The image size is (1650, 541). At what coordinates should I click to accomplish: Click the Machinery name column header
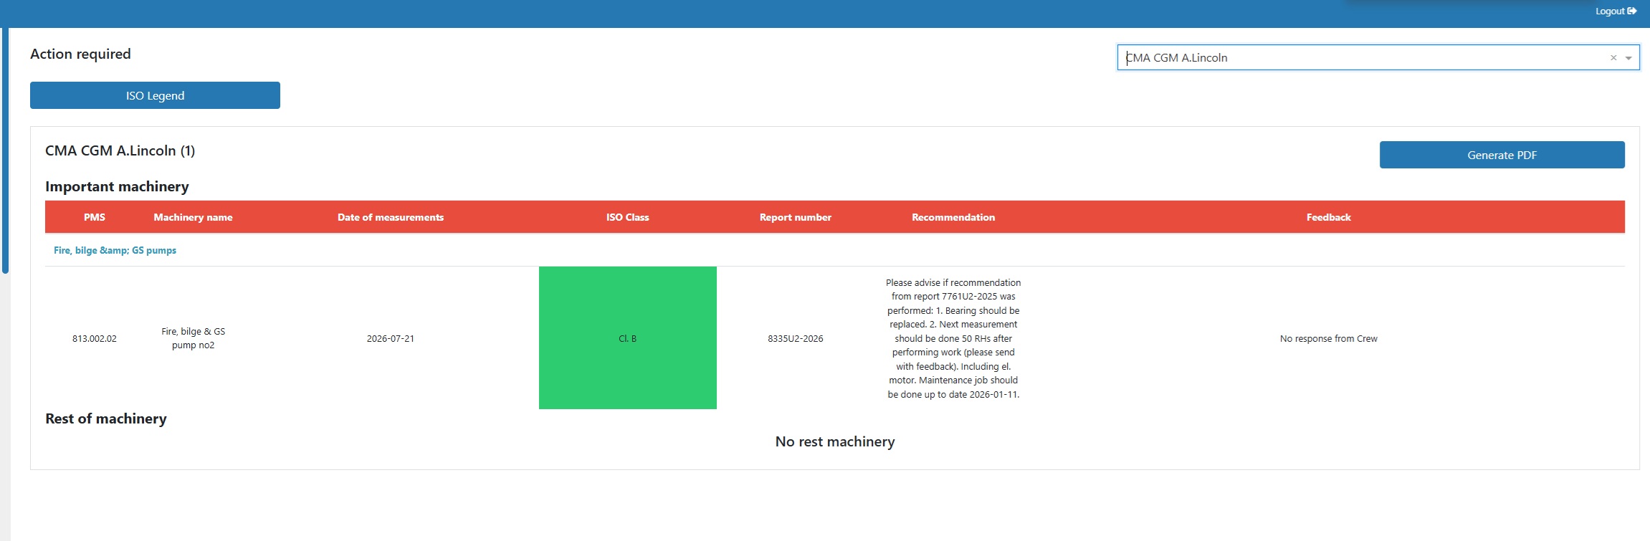(193, 217)
